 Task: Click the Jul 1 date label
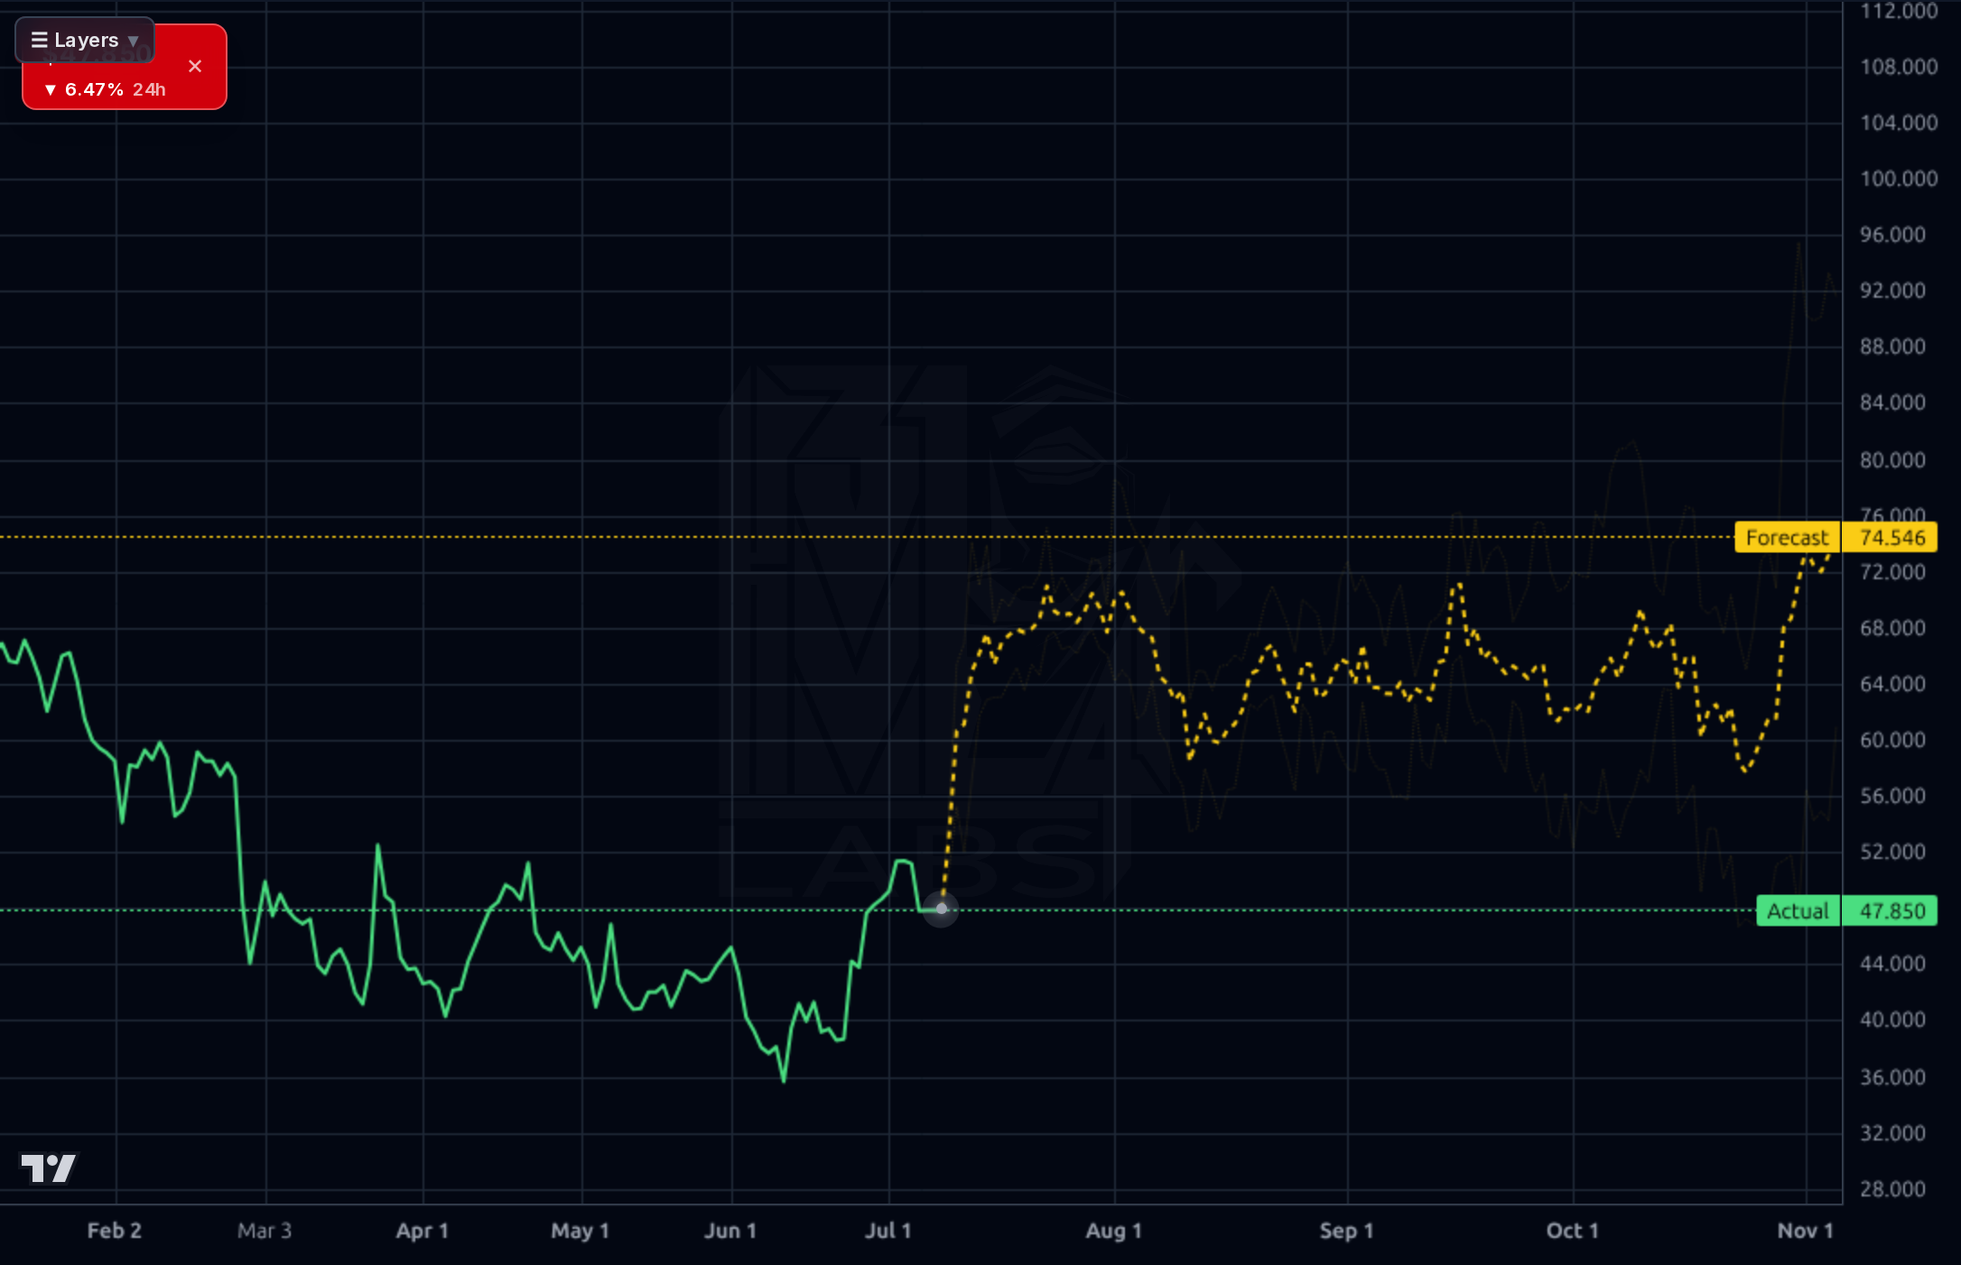click(x=888, y=1231)
